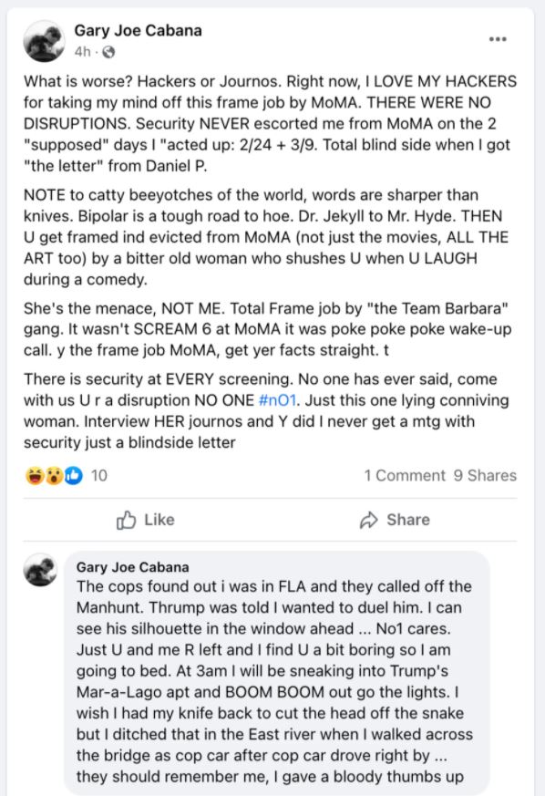Open the #nO1 hashtag link
Viewport: 545px width, 796px height.
[x=277, y=400]
